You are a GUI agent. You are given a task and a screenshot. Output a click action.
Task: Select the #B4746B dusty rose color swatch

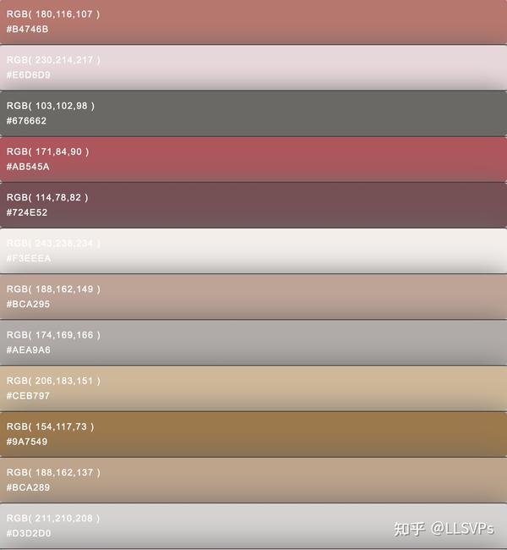click(253, 22)
